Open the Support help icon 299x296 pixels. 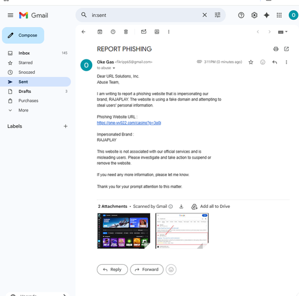coord(241,15)
